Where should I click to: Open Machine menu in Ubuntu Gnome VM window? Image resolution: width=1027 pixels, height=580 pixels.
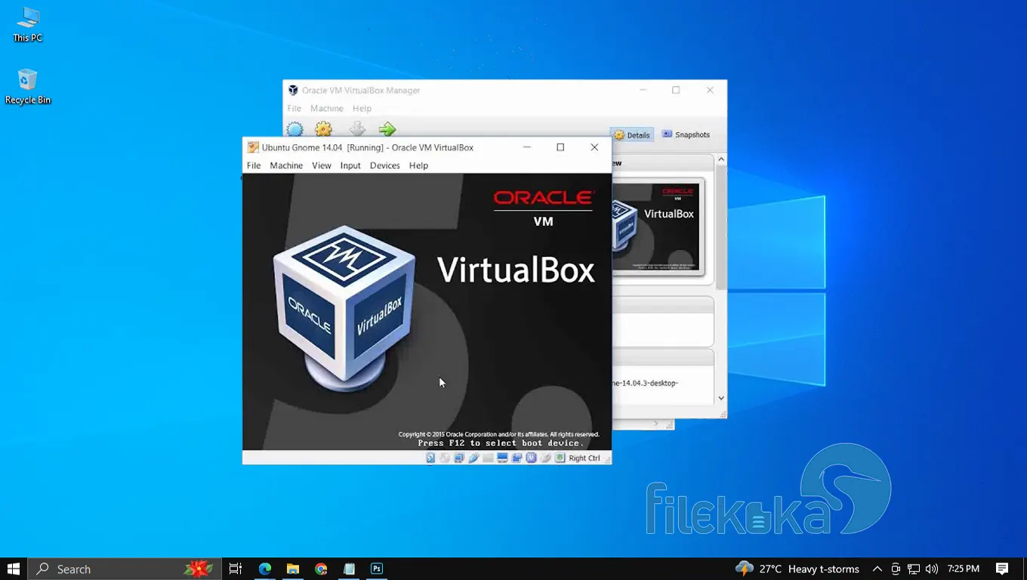pos(286,165)
